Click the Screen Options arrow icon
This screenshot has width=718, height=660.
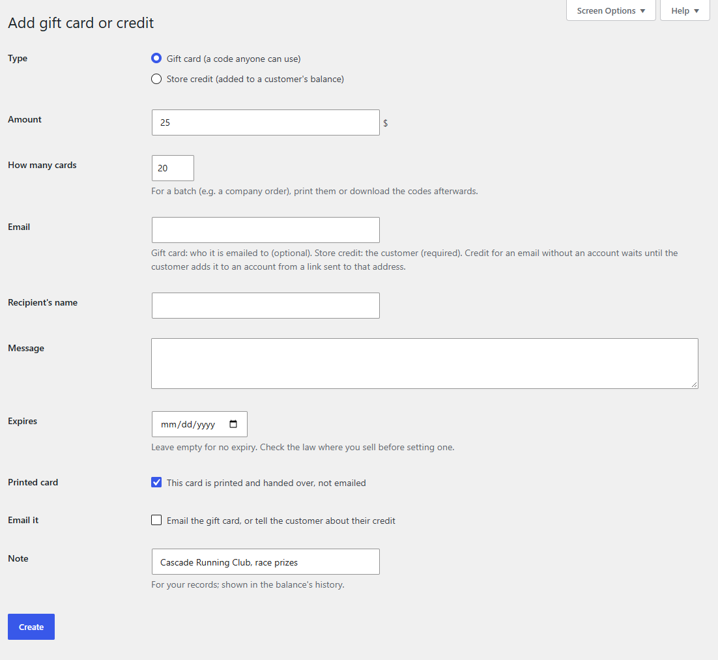[x=642, y=11]
